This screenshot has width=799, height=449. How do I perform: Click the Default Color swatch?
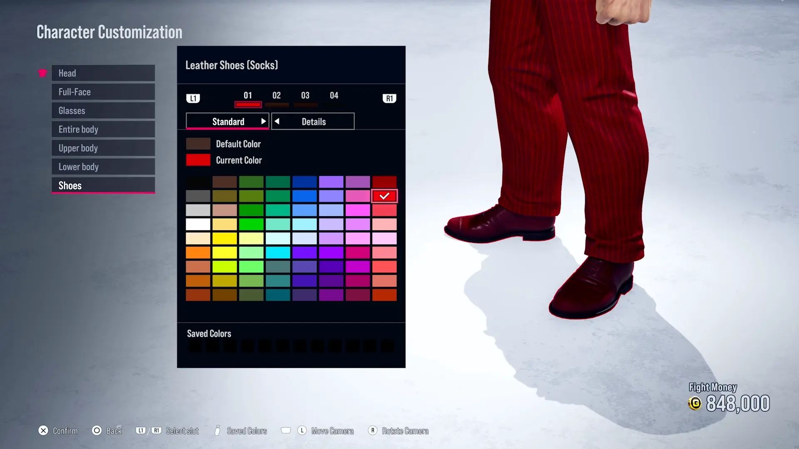coord(198,144)
